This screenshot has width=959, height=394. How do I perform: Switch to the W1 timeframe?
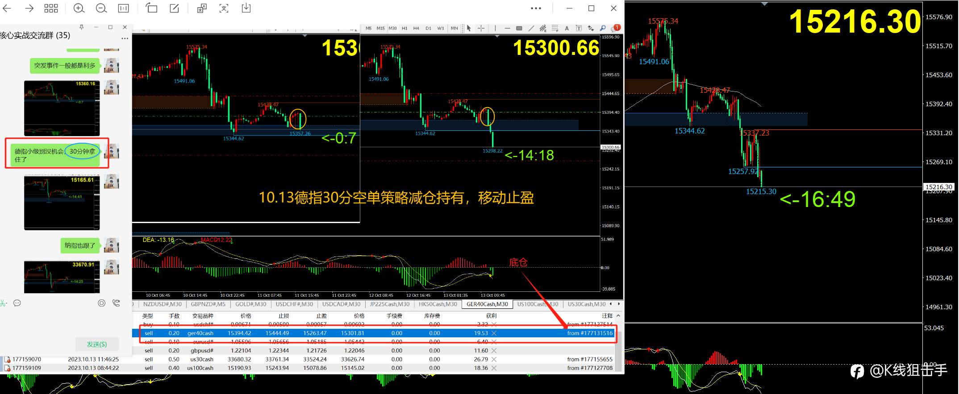click(x=441, y=28)
